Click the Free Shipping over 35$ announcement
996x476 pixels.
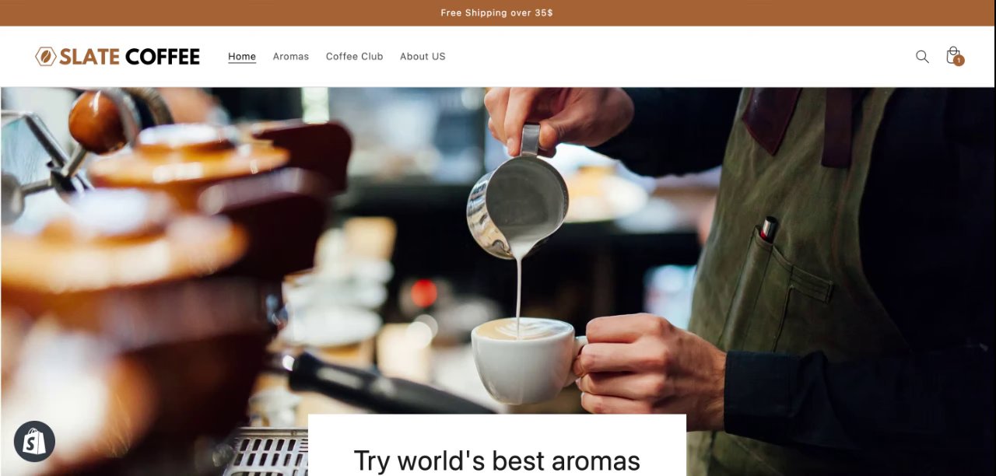click(497, 12)
